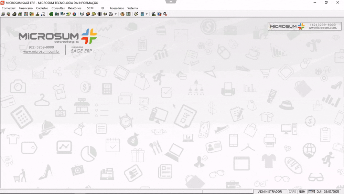Click the delivery truck toolbar icon
This screenshot has width=344, height=194.
coord(88,14)
